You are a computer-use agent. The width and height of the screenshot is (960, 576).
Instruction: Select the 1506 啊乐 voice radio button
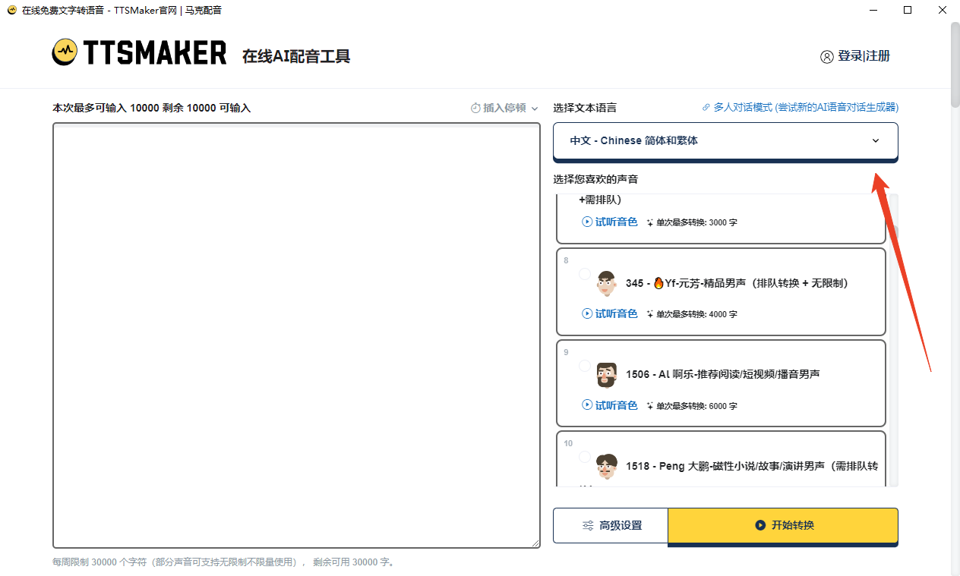(x=584, y=366)
